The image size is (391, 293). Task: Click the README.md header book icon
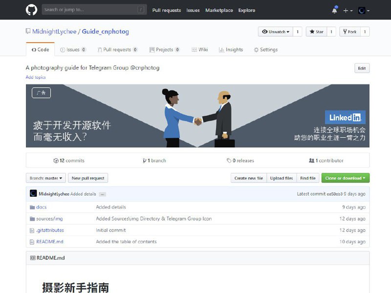[33, 258]
